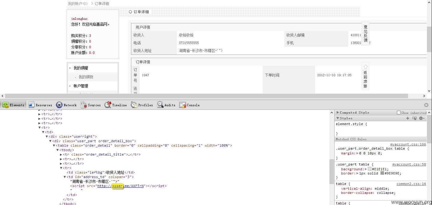Click the 收货人邮编 label cell
The width and height of the screenshot is (432, 205).
(x=295, y=35)
